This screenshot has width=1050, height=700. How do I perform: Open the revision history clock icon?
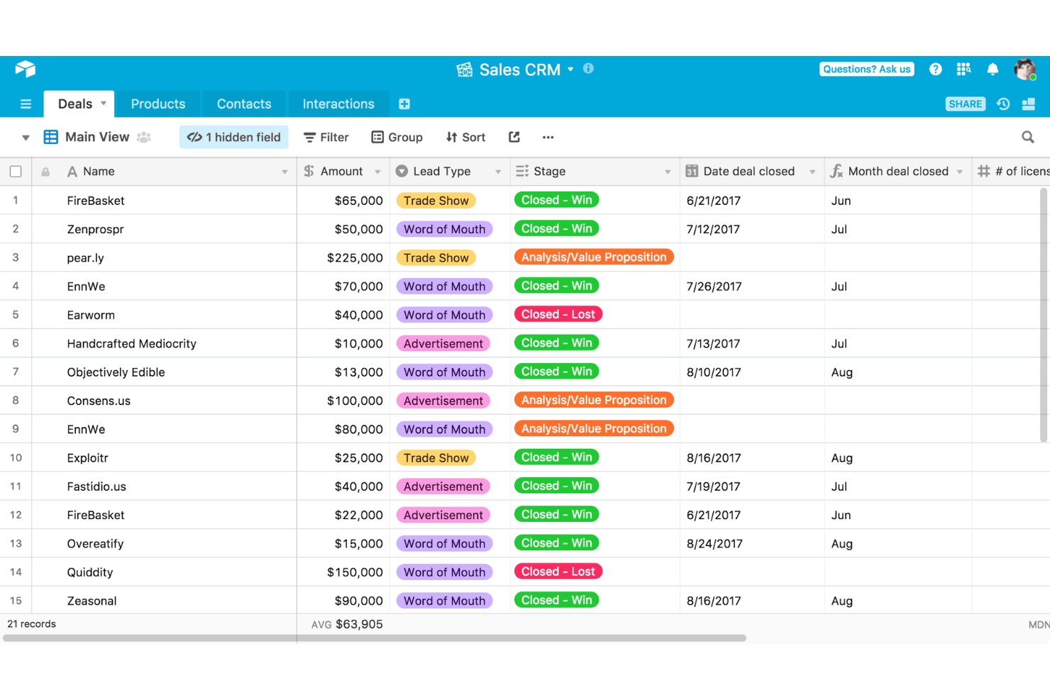[1002, 104]
